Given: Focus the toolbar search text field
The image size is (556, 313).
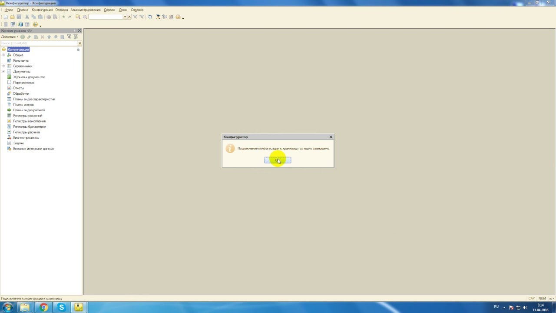Looking at the screenshot, I should coord(106,17).
